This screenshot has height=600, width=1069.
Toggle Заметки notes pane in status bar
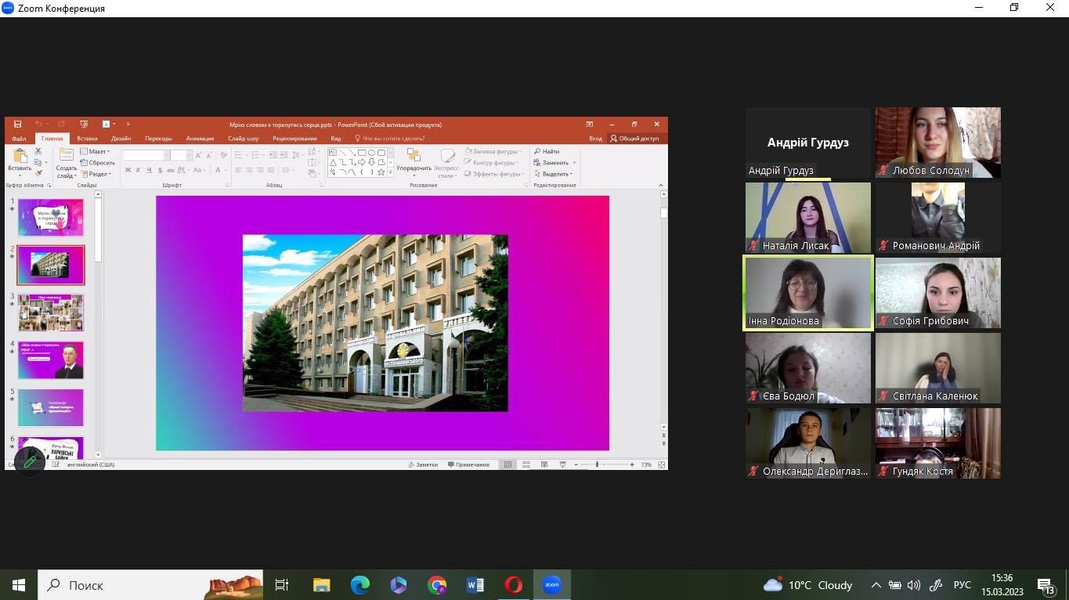[423, 464]
